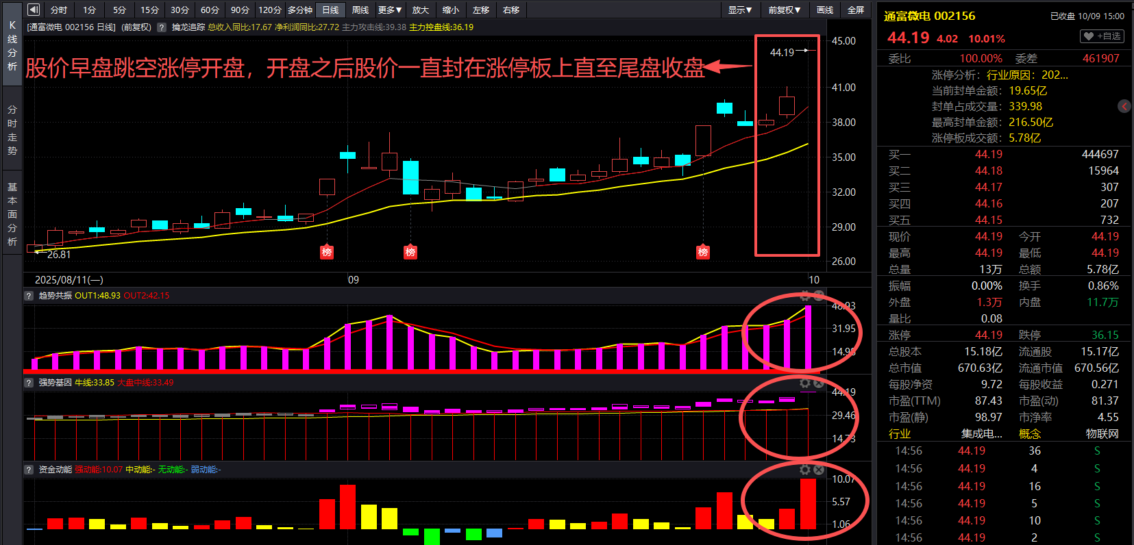Select the 买二 order row 15964
This screenshot has height=545, width=1134.
coord(1004,170)
